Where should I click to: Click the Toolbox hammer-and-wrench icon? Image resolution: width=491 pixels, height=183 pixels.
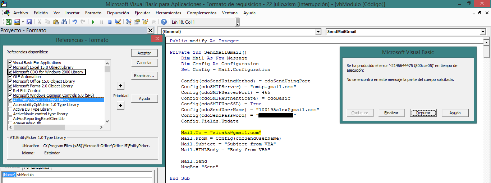(x=153, y=22)
